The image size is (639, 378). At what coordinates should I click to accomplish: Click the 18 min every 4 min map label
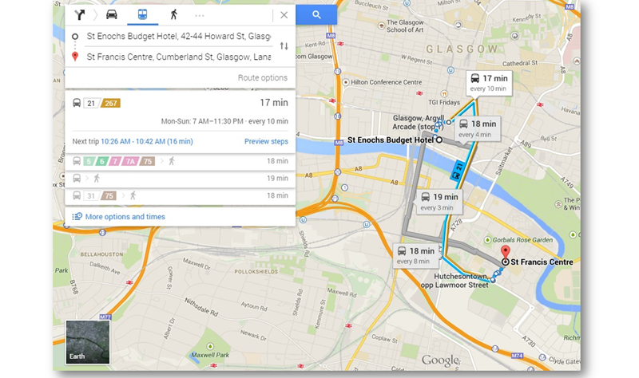(x=478, y=129)
